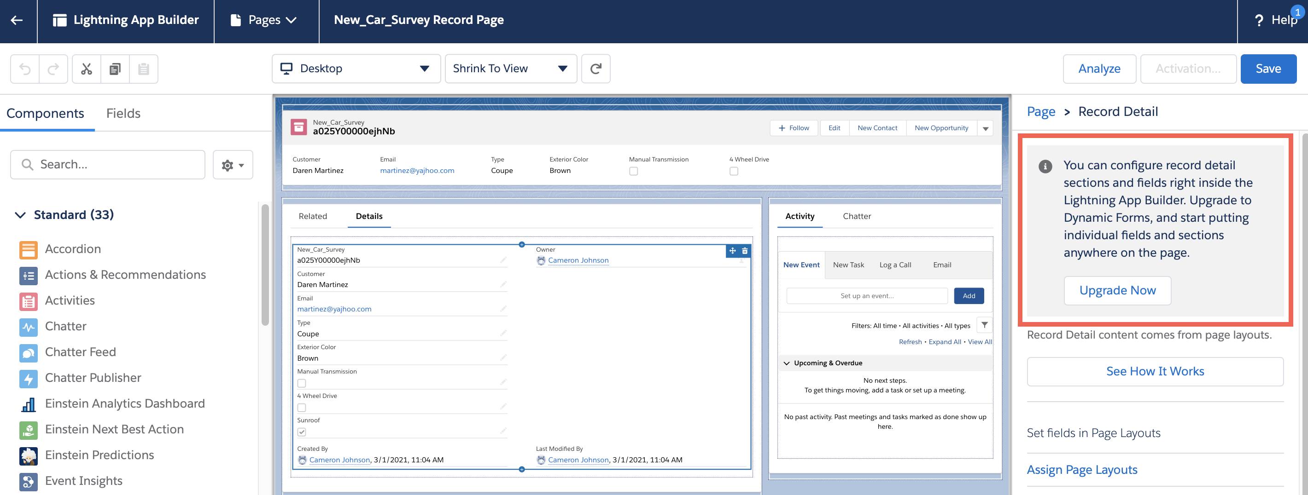Switch to the Fields tab
1308x495 pixels.
point(123,114)
